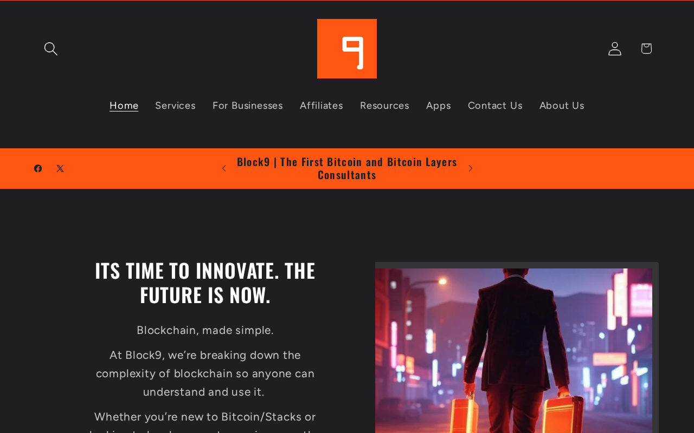
Task: Select Affiliates in the navigation
Action: (x=322, y=106)
